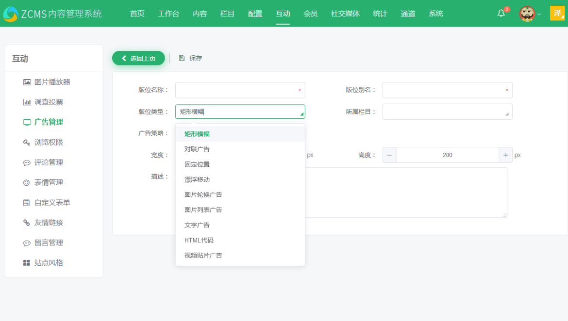568x321 pixels.
Task: Click the 广告管理 ad management icon
Action: [28, 122]
